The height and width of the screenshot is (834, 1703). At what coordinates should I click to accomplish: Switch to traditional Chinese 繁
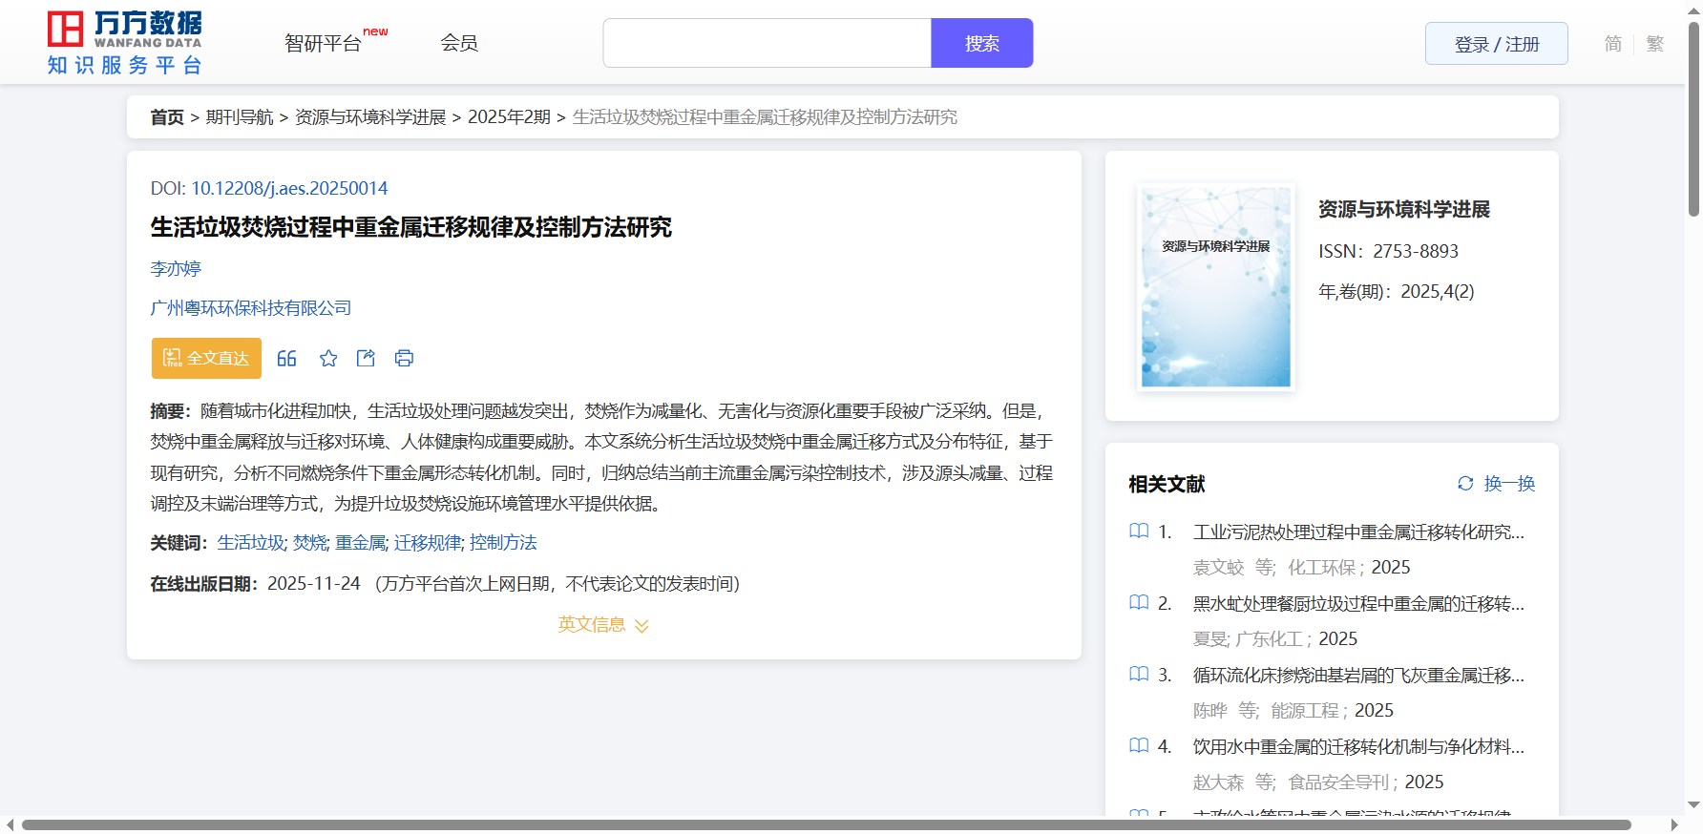click(1654, 44)
